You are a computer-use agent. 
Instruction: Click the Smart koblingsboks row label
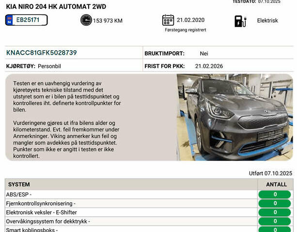[x=31, y=230]
